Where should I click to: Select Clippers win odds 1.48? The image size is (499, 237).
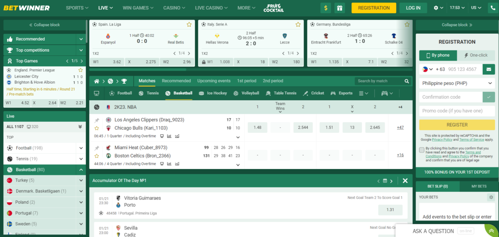258,127
